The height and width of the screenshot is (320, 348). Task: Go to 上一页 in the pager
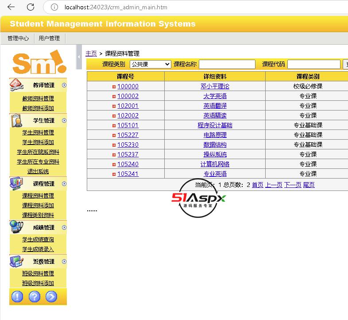[x=274, y=185]
